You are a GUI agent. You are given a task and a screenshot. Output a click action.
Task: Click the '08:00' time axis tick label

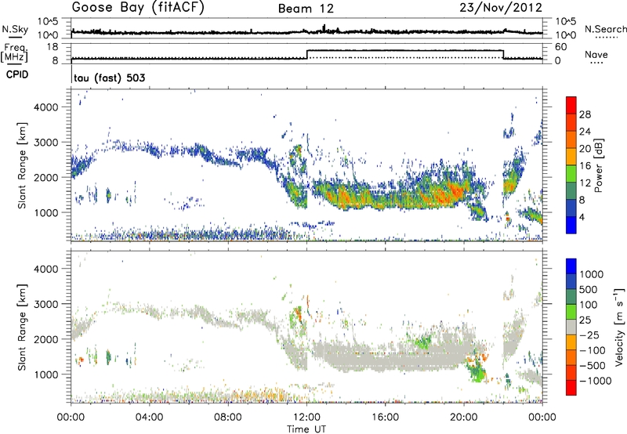pyautogui.click(x=228, y=418)
